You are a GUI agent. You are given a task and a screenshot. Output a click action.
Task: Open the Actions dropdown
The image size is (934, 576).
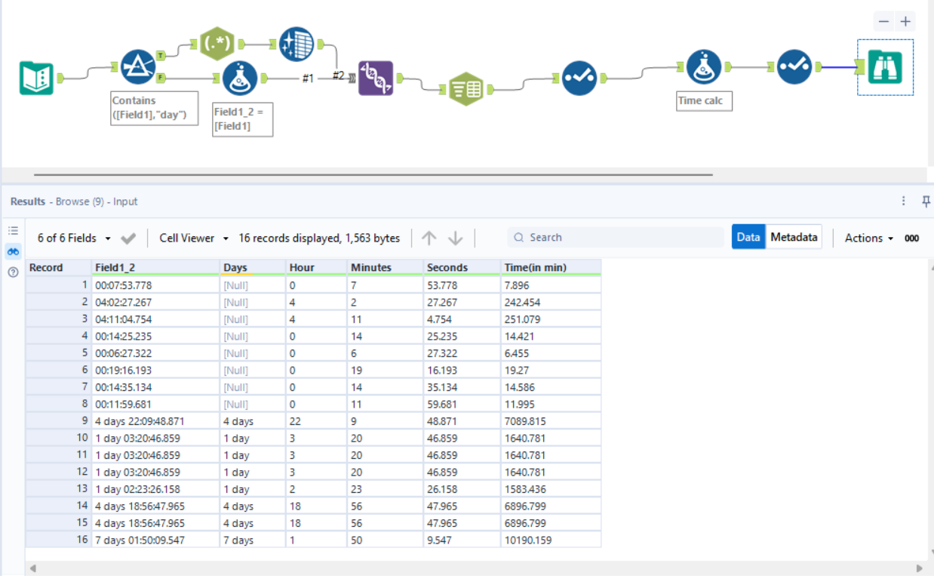click(868, 237)
